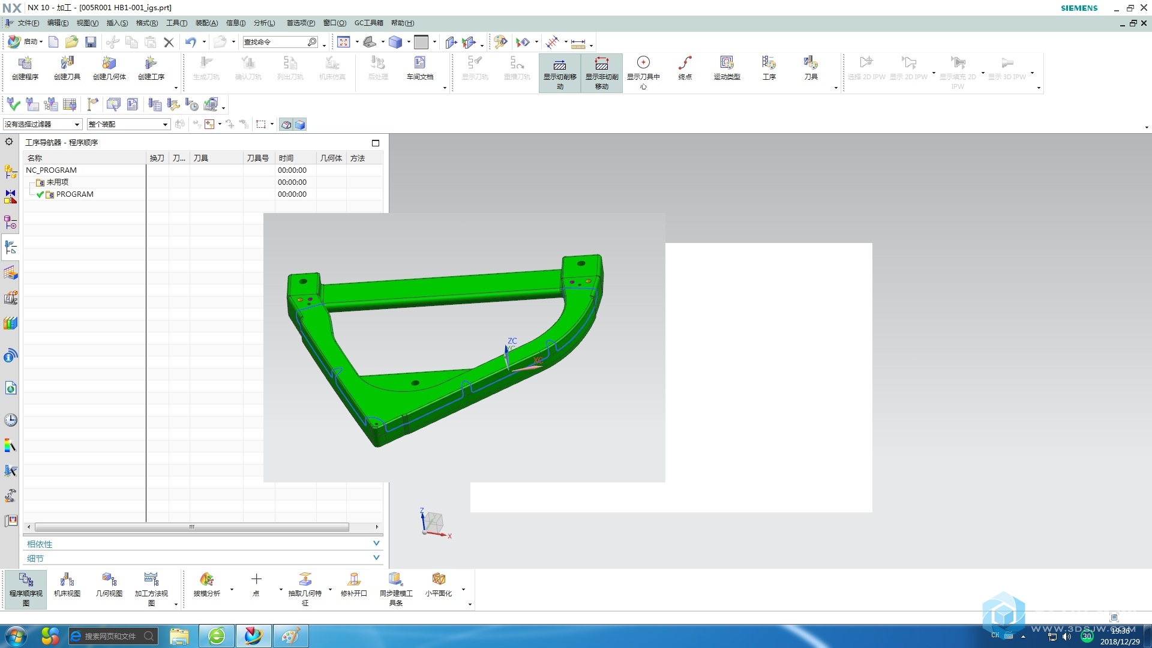1152x648 pixels.
Task: Click the Delete X icon in toolbar
Action: pos(169,42)
